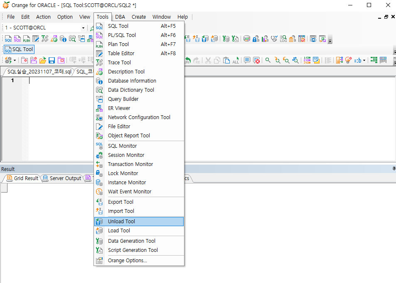Click the green undo arrow icon
This screenshot has height=283, width=396.
[x=187, y=60]
